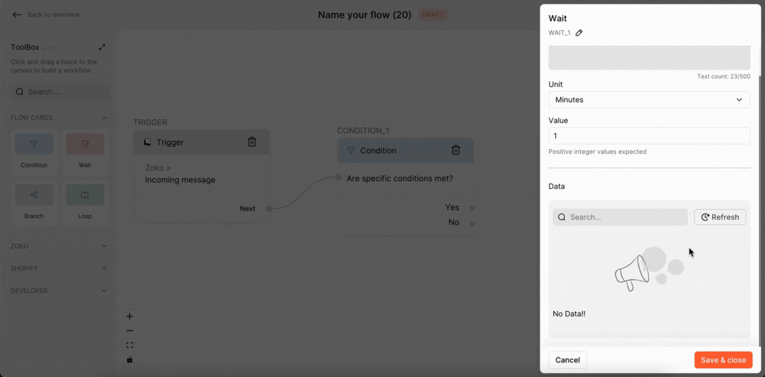The image size is (765, 377).
Task: Delete the Condition block with trash icon
Action: point(456,150)
